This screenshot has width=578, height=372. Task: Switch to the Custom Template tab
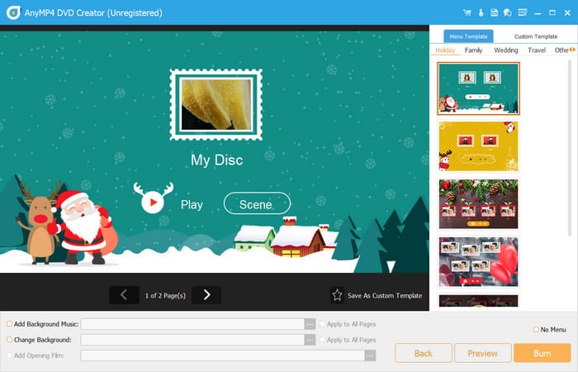tap(536, 36)
